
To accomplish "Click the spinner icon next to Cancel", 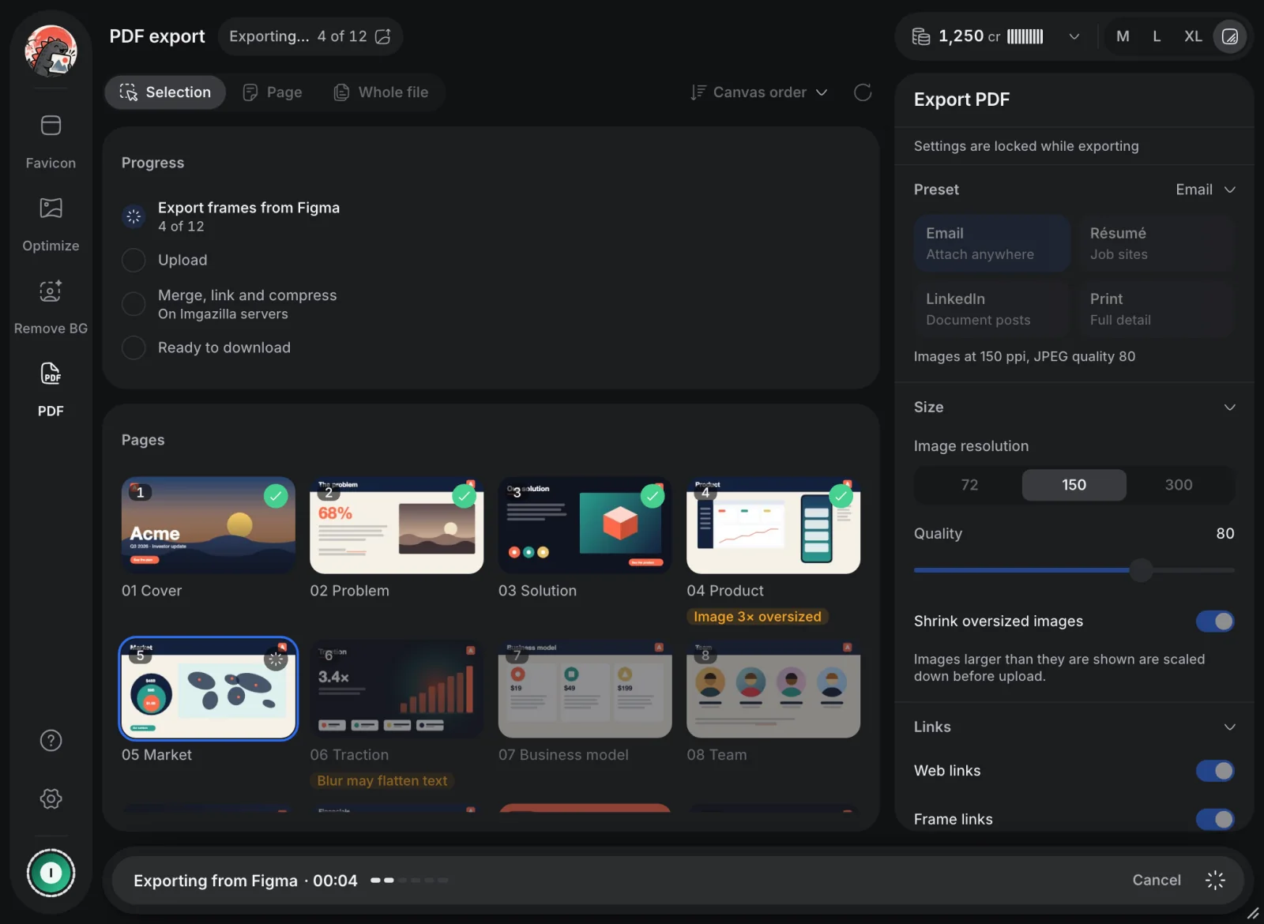I will [x=1215, y=880].
